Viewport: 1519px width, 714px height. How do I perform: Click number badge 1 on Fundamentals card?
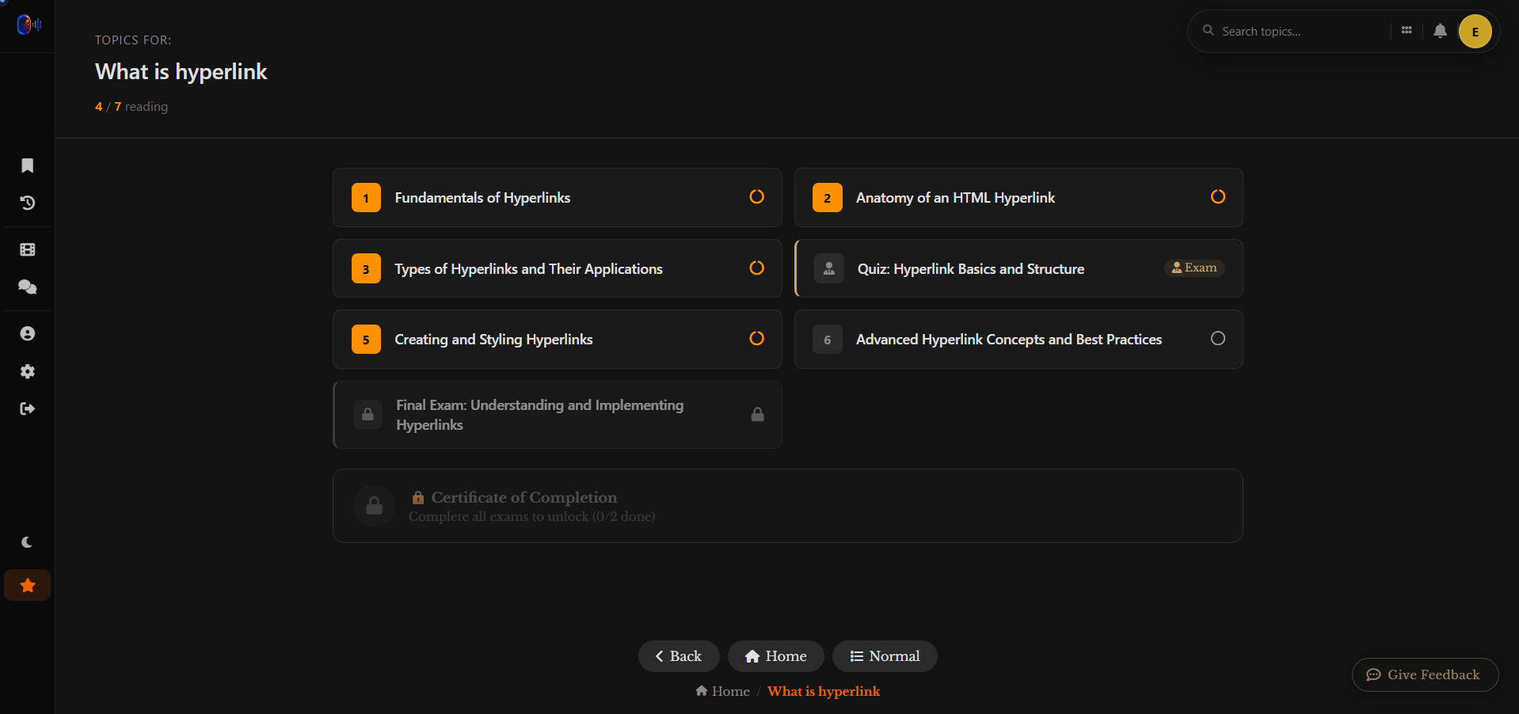[x=366, y=198]
